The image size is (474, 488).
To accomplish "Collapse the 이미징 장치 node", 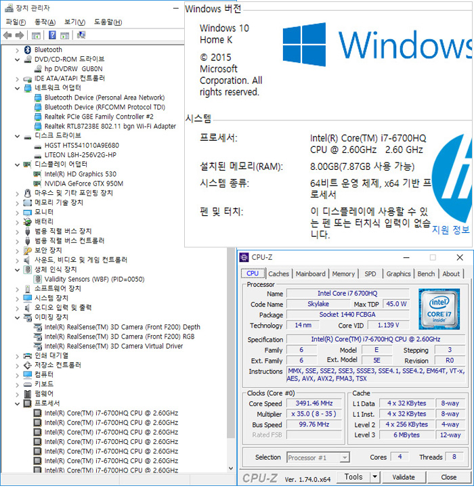I will tap(17, 317).
